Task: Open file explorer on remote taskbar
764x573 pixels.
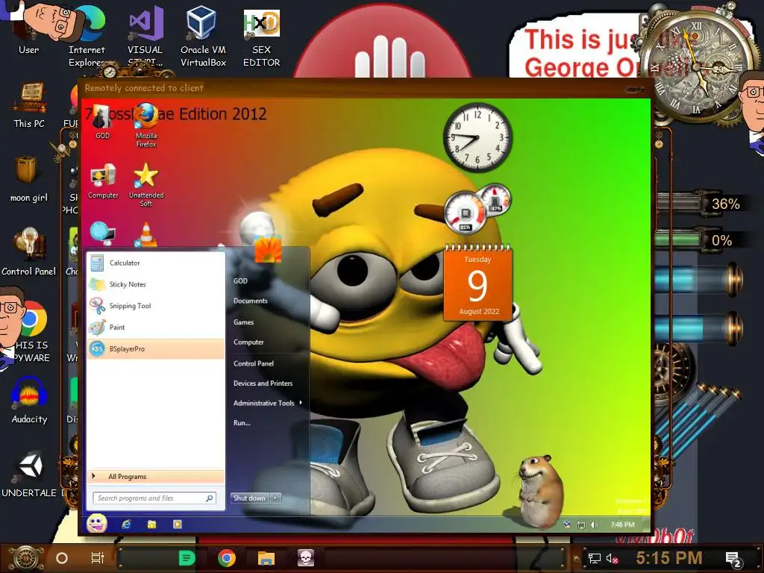Action: (151, 525)
